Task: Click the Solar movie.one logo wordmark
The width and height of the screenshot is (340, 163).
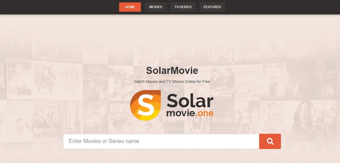Action: (x=190, y=106)
